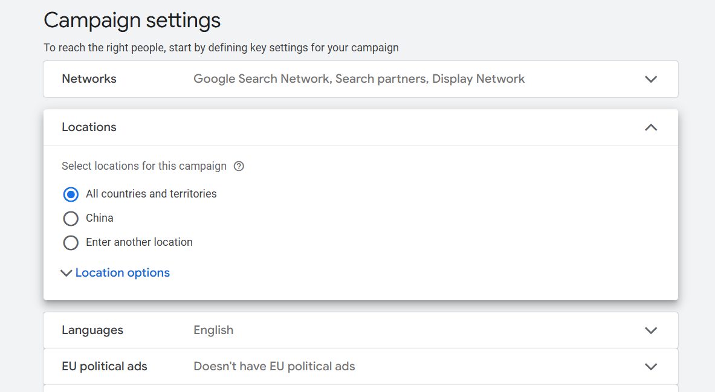715x392 pixels.
Task: Click the China option label text
Action: pyautogui.click(x=100, y=218)
